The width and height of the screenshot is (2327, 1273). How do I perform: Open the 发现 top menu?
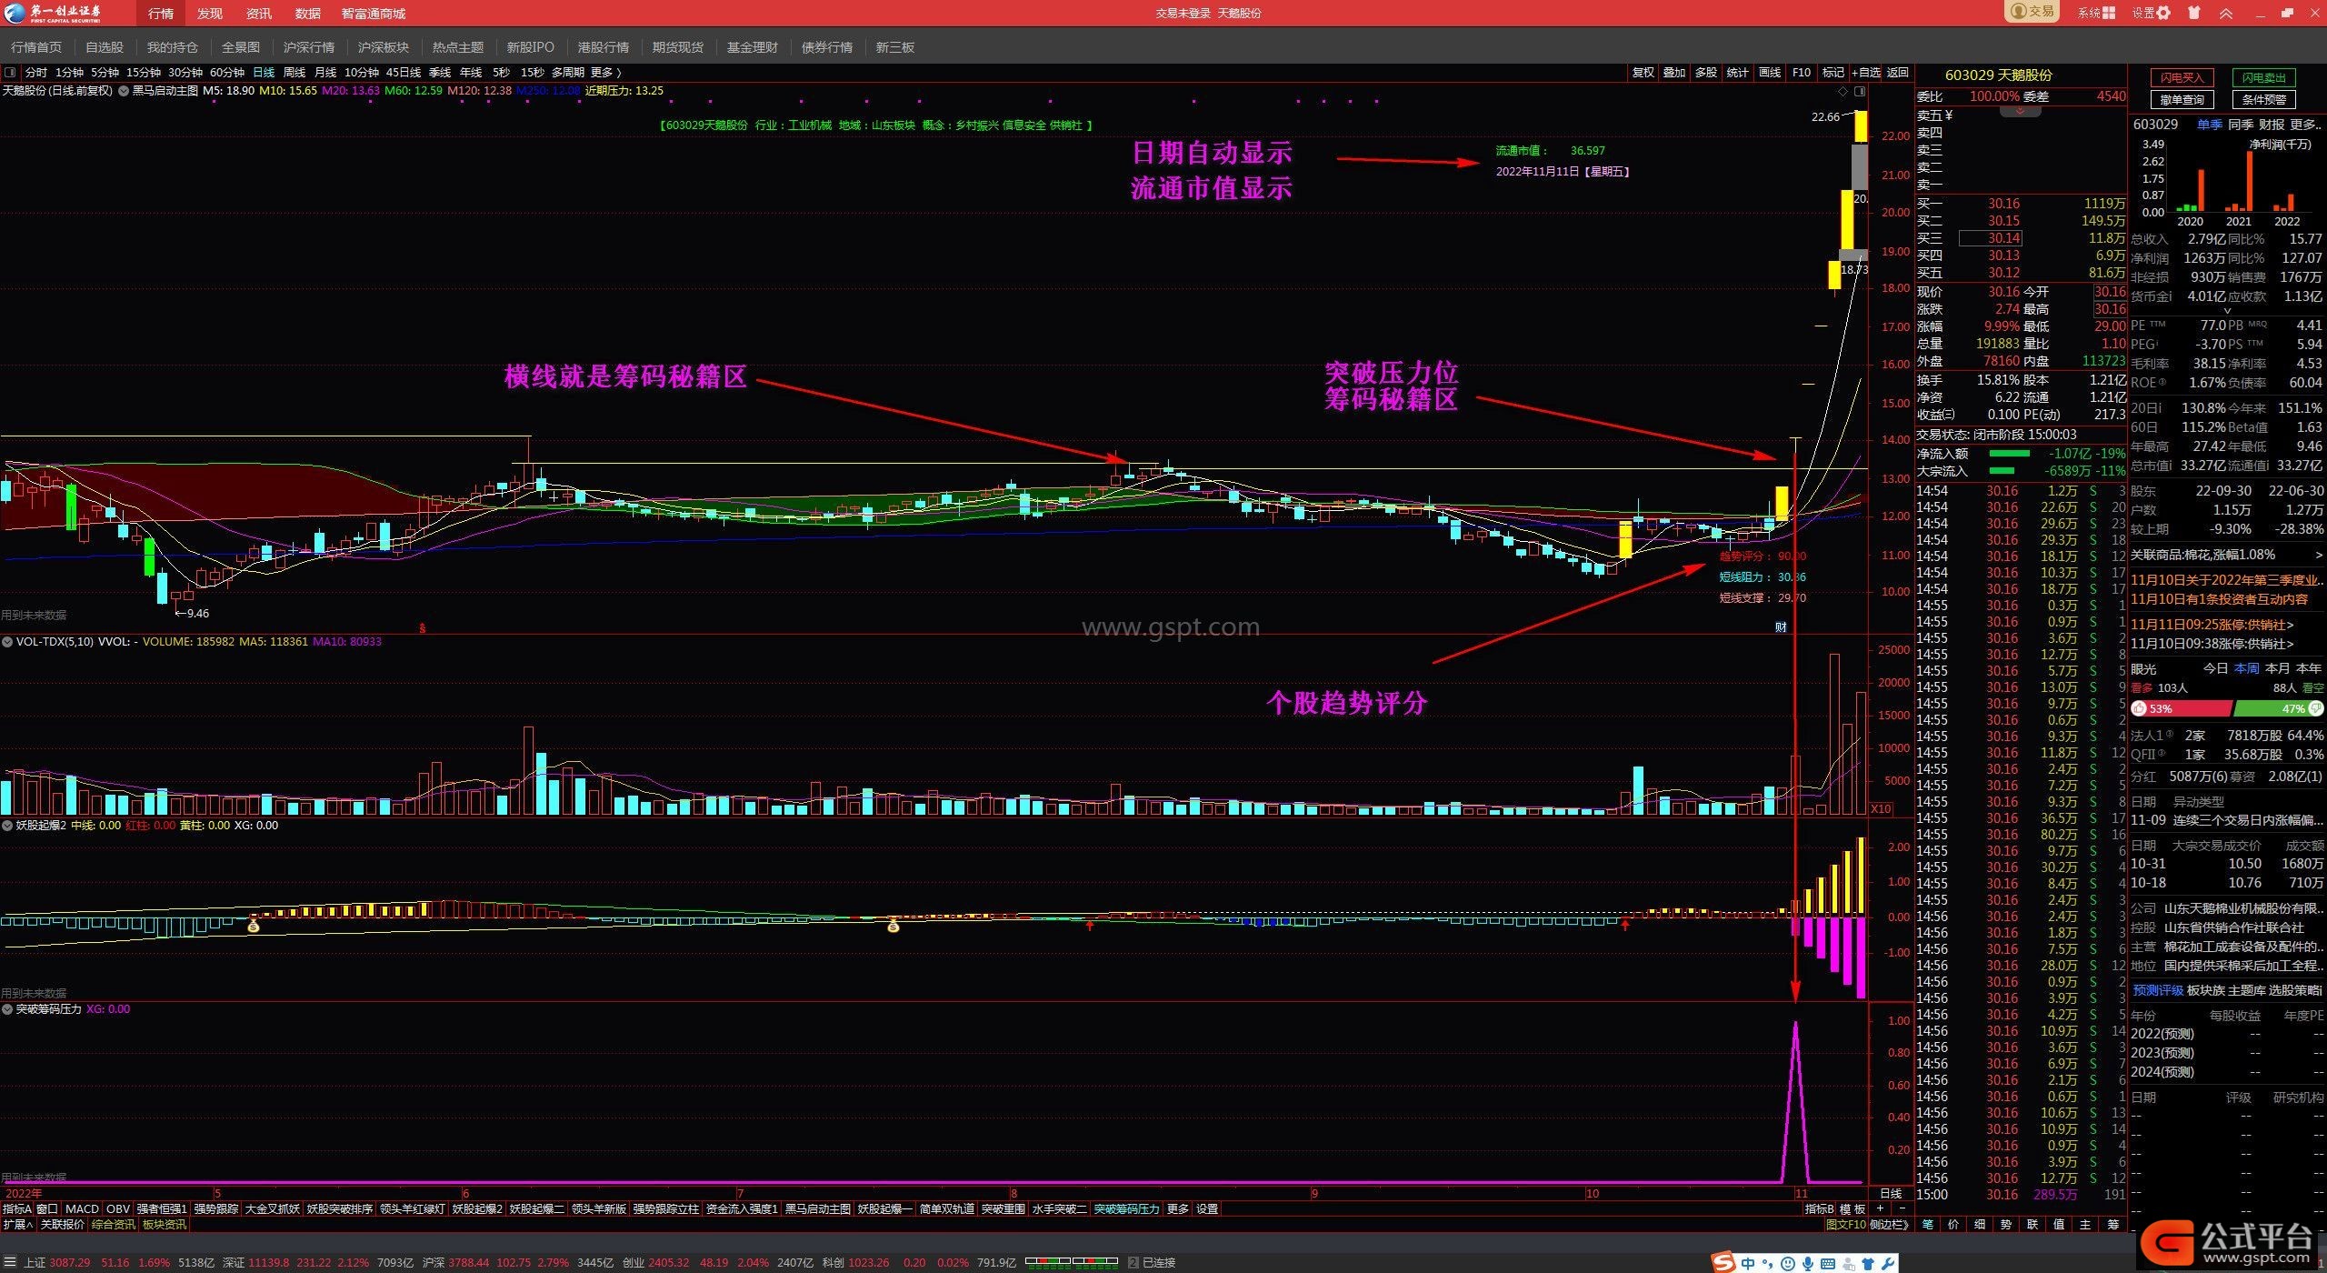coord(210,13)
